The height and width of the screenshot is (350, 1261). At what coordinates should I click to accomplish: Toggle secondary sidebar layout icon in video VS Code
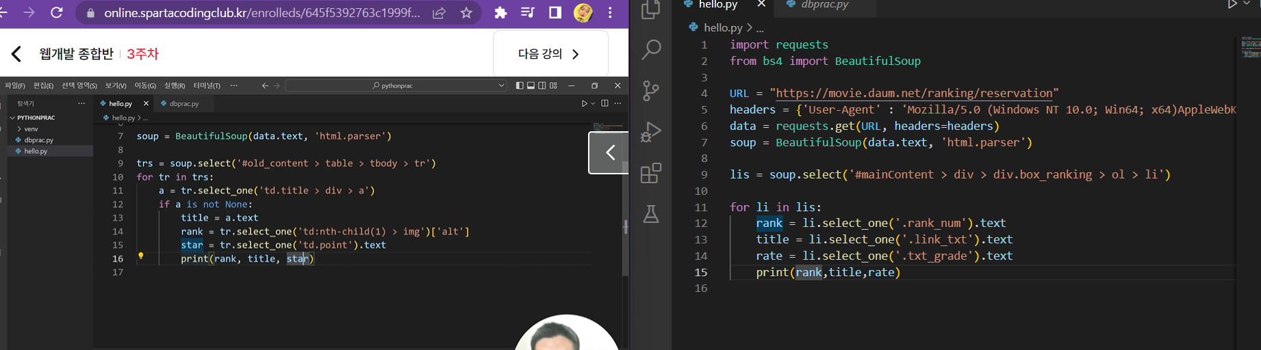542,85
